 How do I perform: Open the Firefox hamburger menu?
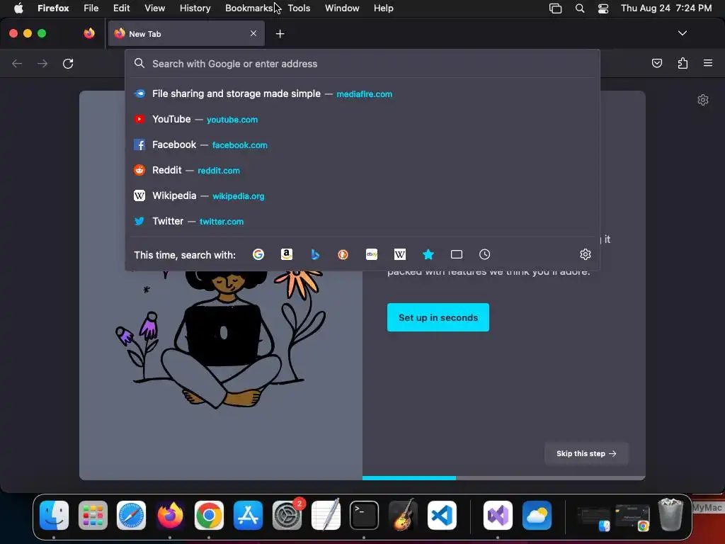click(x=708, y=63)
